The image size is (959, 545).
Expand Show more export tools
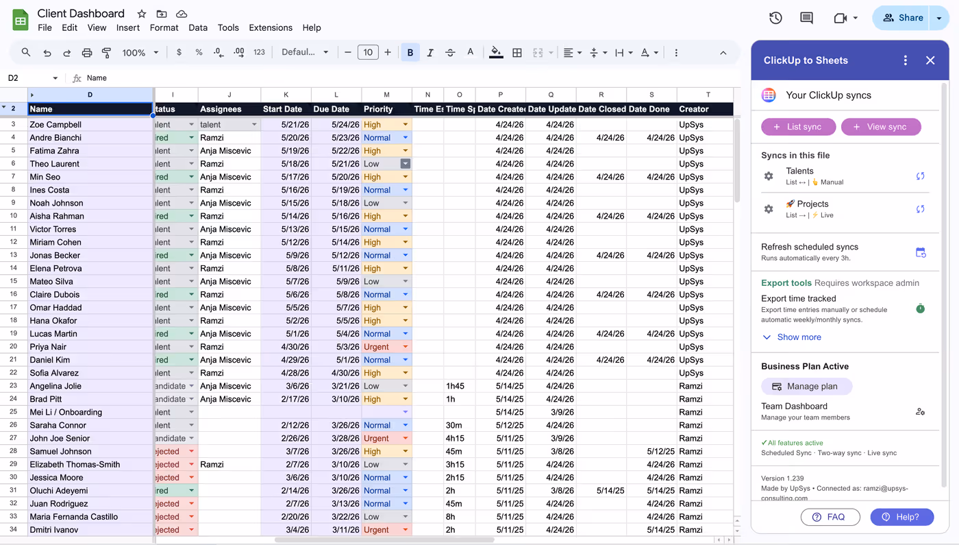(x=792, y=337)
